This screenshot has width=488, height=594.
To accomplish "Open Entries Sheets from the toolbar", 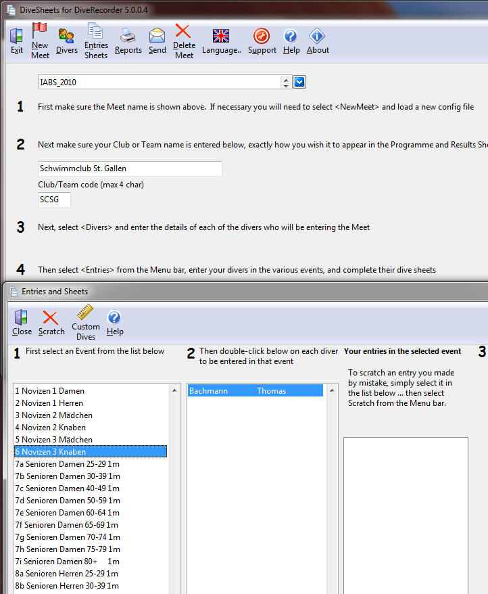I will pos(96,41).
